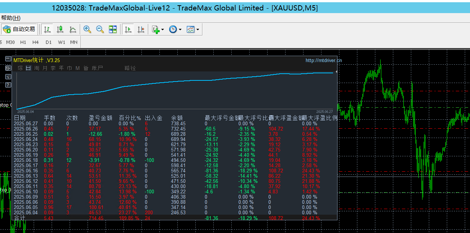This screenshot has height=233, width=470.
Task: Switch to the M tab
Action: pos(78,68)
